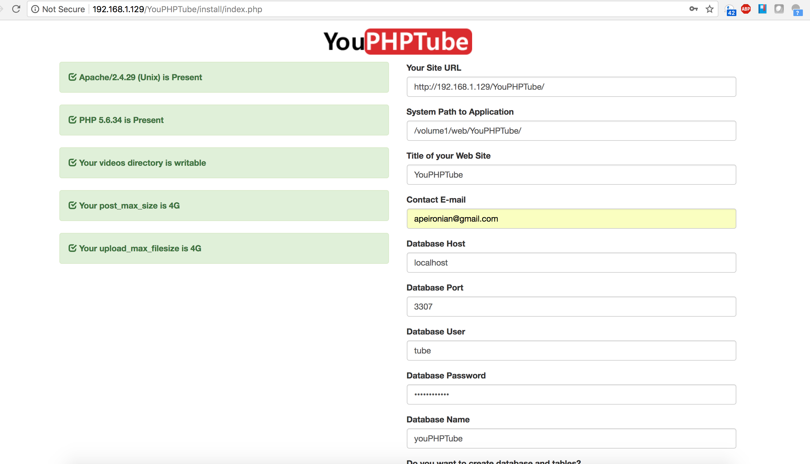The height and width of the screenshot is (464, 810).
Task: Click the YouPHPTube logo
Action: [x=397, y=41]
